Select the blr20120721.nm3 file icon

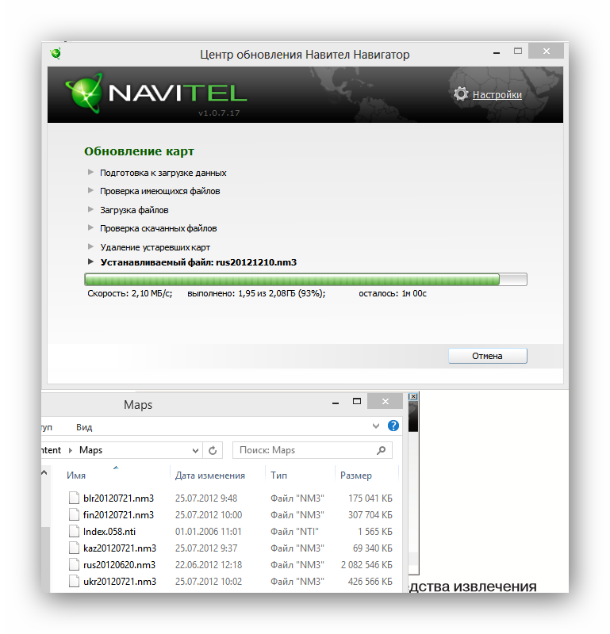(74, 498)
